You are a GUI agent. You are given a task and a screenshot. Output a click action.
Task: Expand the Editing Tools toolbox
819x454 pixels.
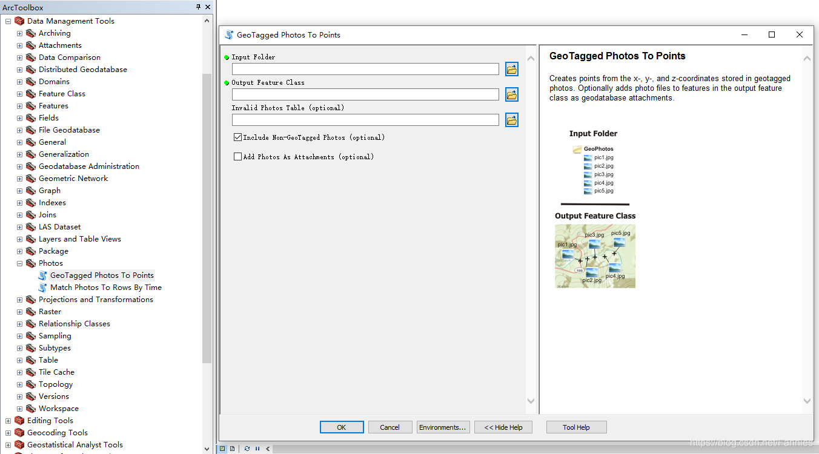[8, 421]
